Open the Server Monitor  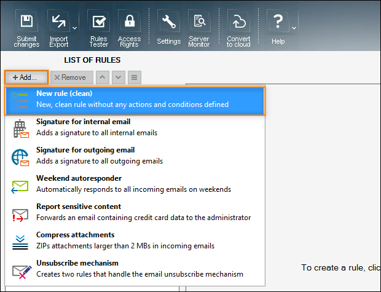click(198, 23)
